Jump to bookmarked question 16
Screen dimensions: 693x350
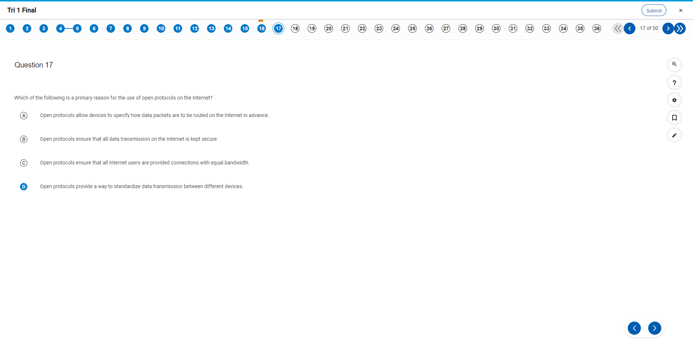(x=262, y=28)
